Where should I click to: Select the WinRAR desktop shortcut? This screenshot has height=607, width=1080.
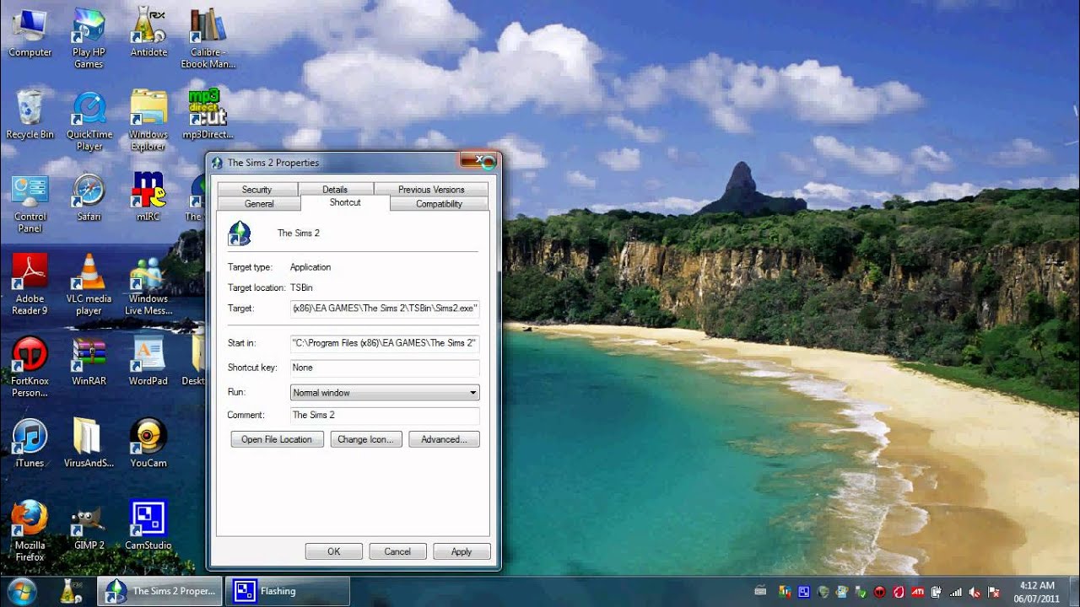click(x=89, y=362)
